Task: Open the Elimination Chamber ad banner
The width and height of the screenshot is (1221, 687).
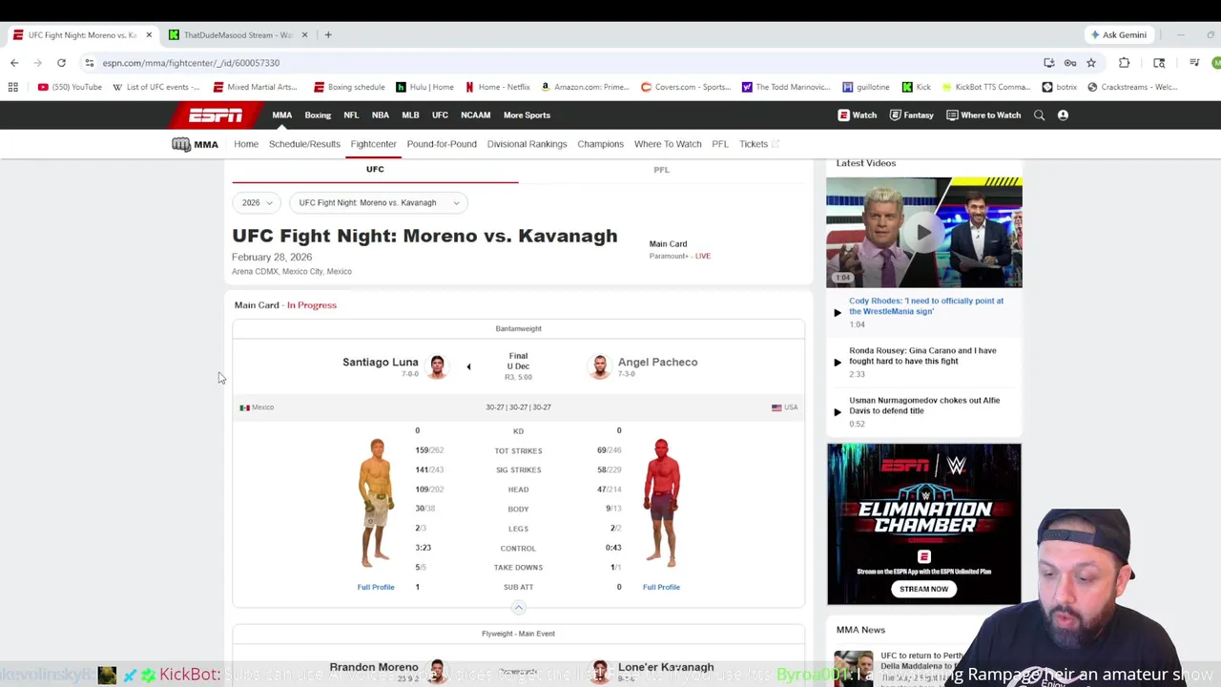Action: click(923, 524)
